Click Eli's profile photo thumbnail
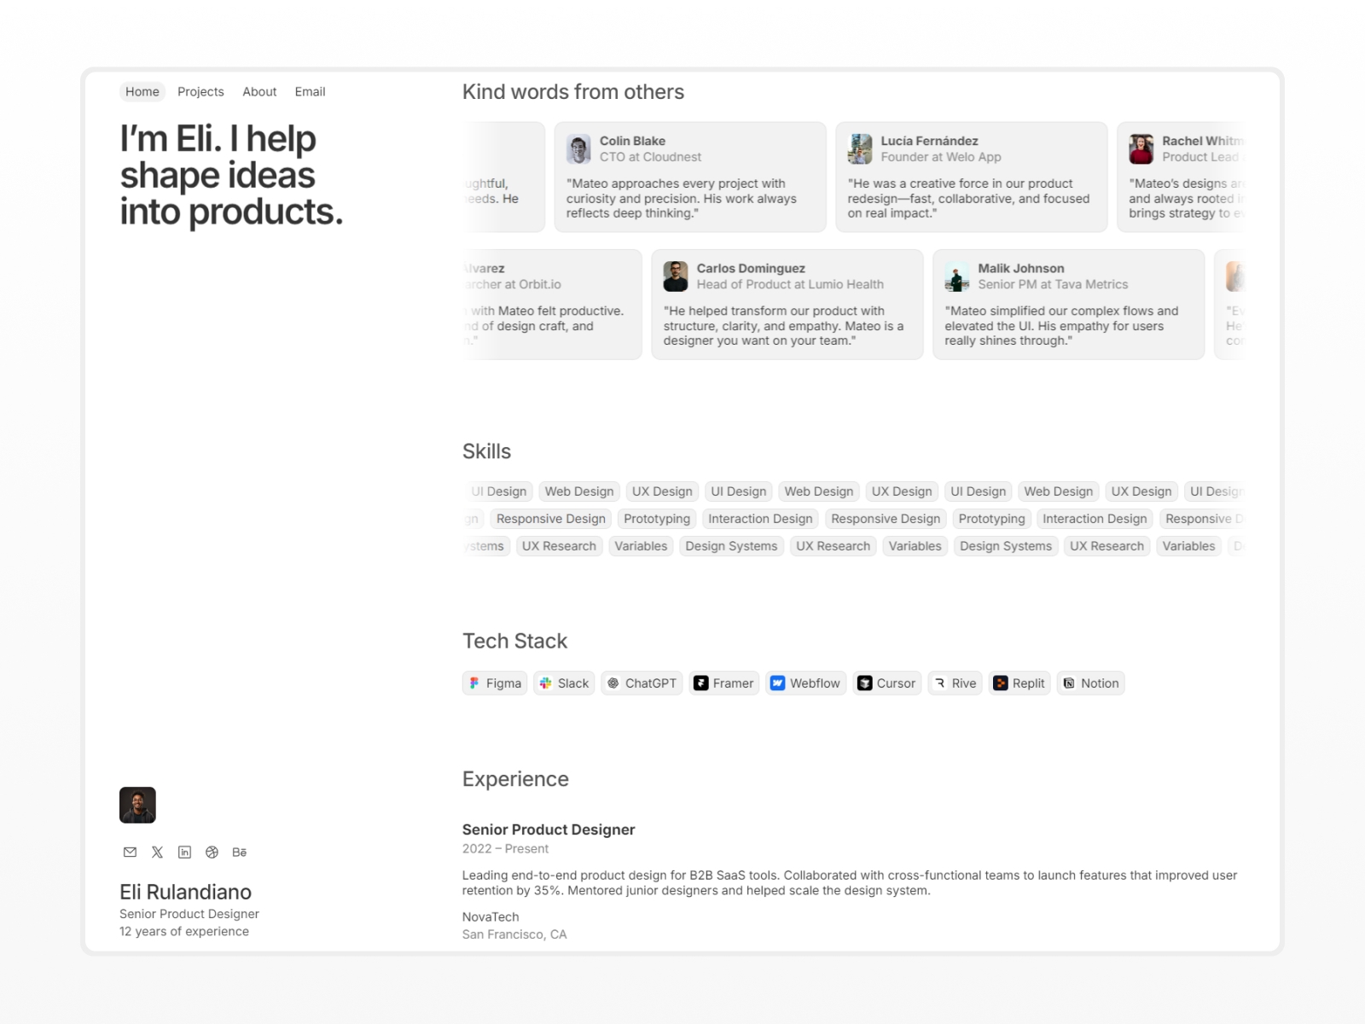Image resolution: width=1365 pixels, height=1024 pixels. 137,803
